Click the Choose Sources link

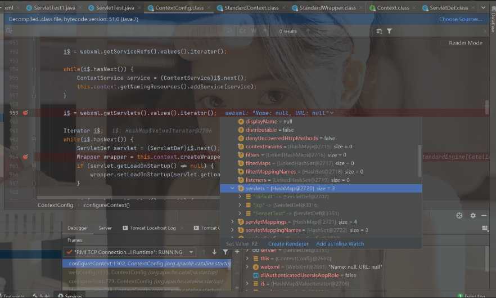point(461,19)
